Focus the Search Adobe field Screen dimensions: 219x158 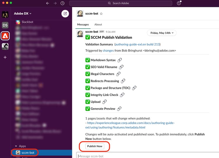121,3
